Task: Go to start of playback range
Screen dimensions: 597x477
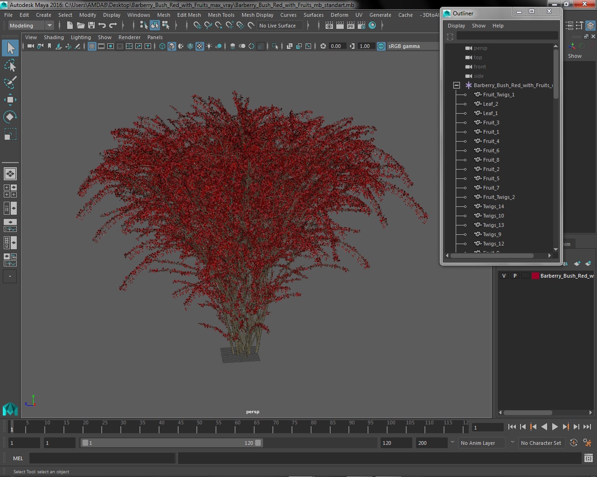Action: point(512,427)
